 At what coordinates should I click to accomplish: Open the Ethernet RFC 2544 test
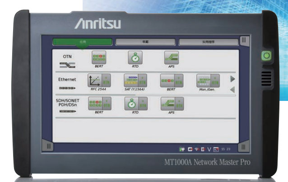98,81
